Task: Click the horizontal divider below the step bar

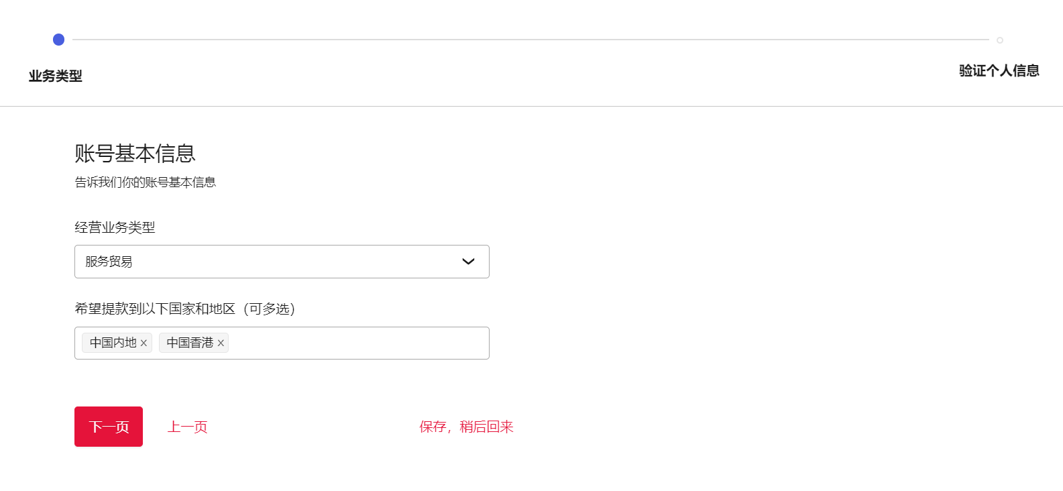Action: 531,106
